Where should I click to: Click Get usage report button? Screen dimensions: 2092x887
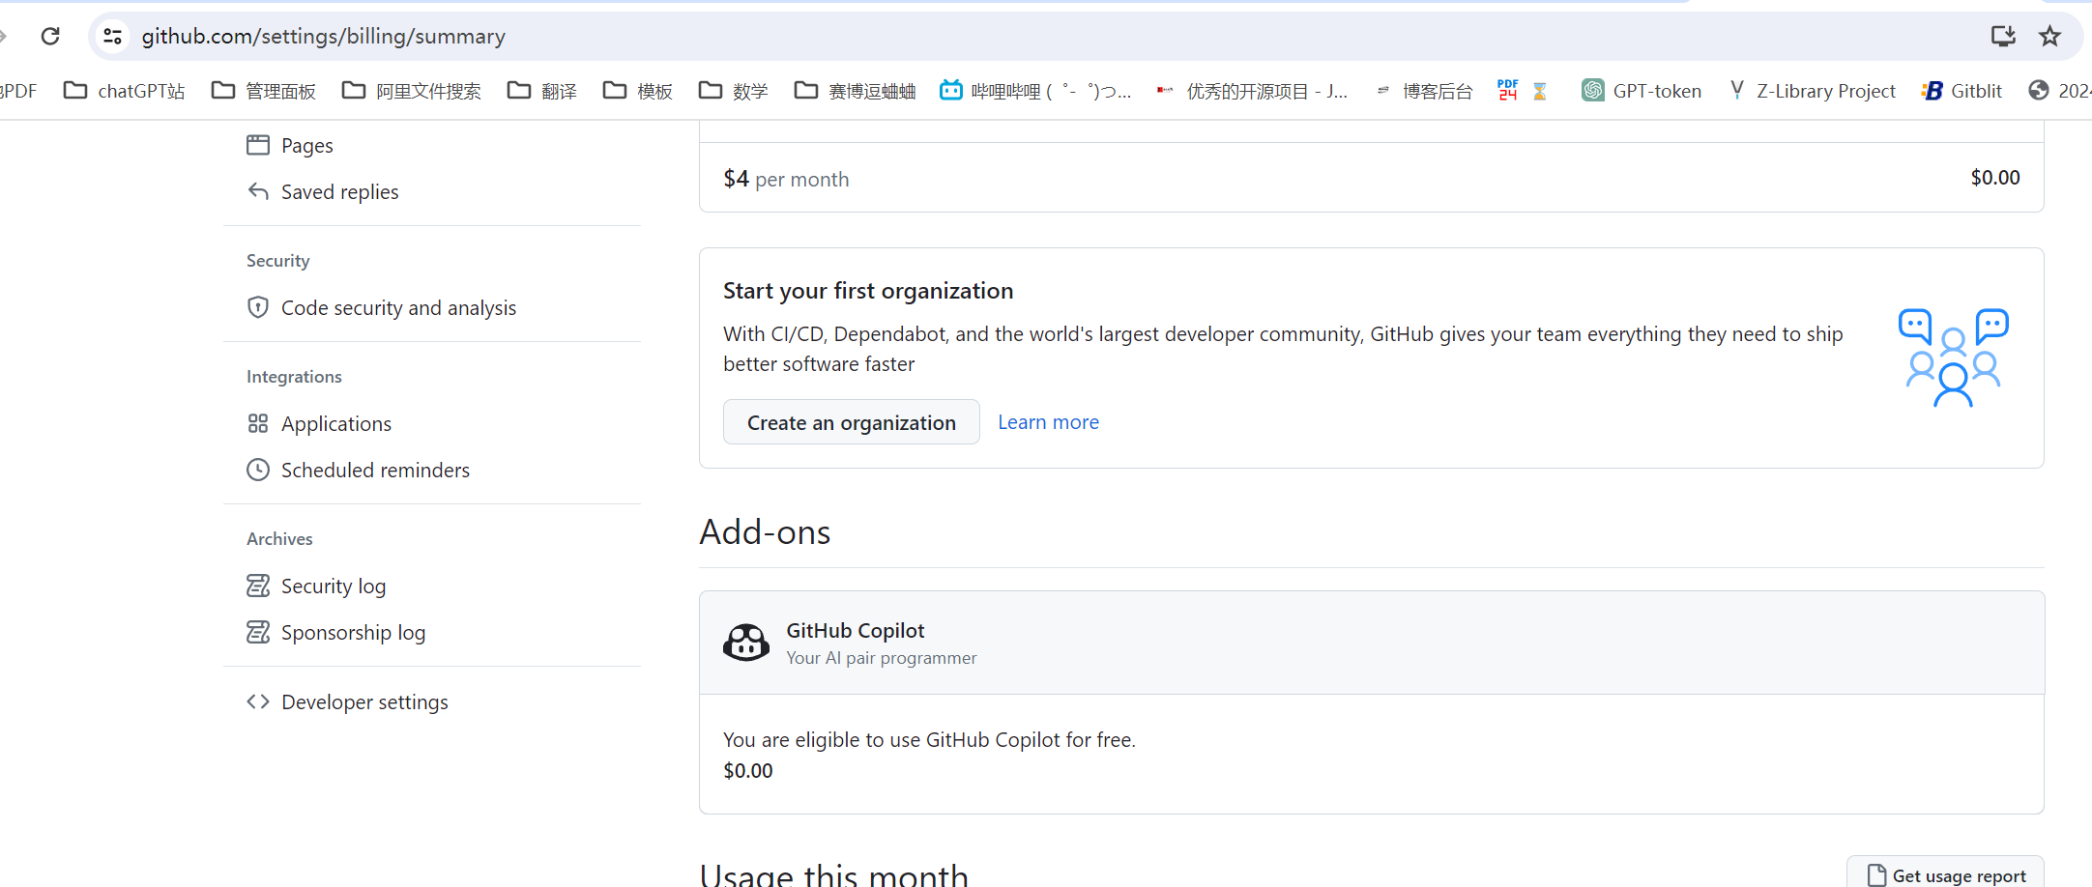point(1945,874)
